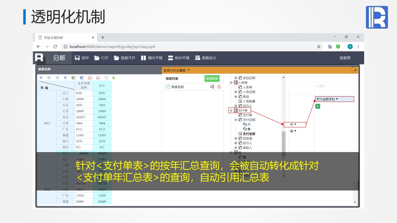Viewport: 397px width, 223px height.
Task: Expand the 经办人 node under 支付单
Action: pyautogui.click(x=236, y=143)
